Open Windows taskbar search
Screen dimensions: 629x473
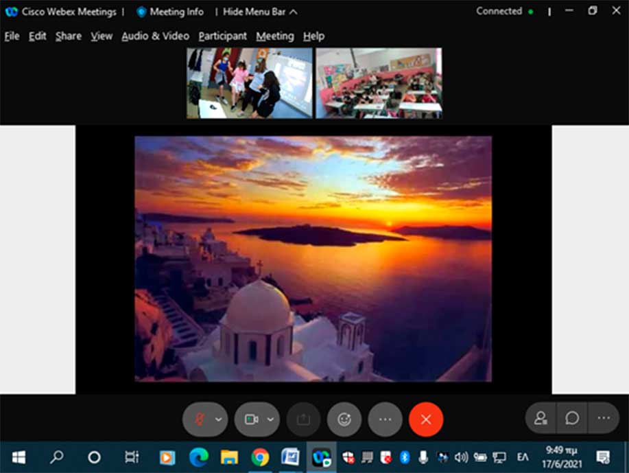pos(56,457)
